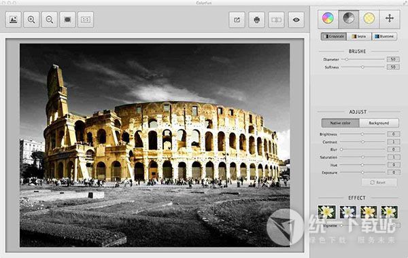
Task: Apply the first flower effect thumbnail
Action: pyautogui.click(x=326, y=212)
